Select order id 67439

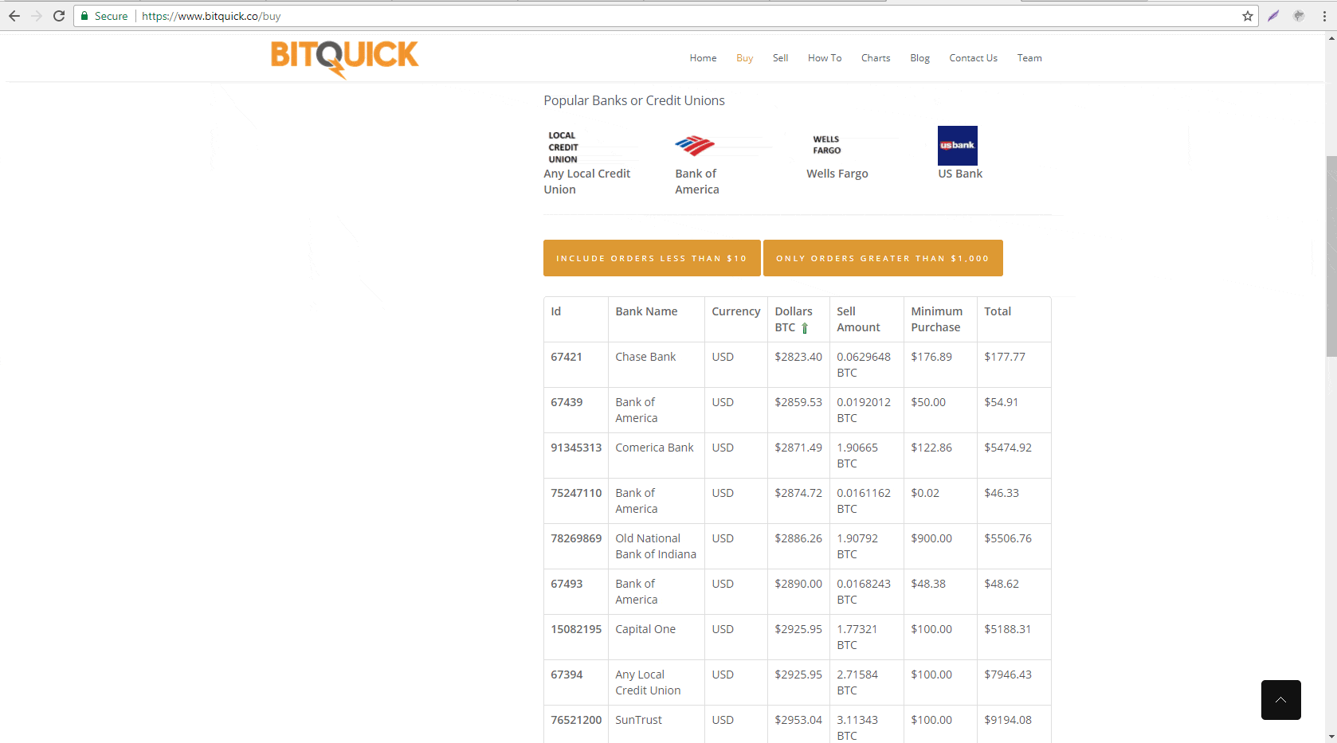coord(567,402)
